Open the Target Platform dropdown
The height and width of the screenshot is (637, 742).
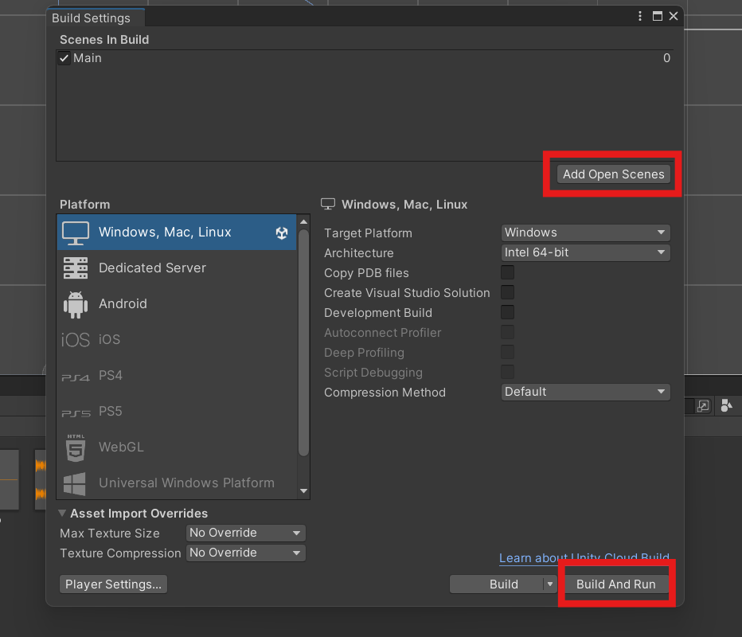click(x=585, y=233)
